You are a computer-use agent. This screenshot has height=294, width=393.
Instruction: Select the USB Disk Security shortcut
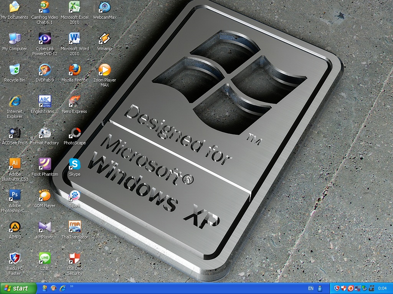[74, 258]
